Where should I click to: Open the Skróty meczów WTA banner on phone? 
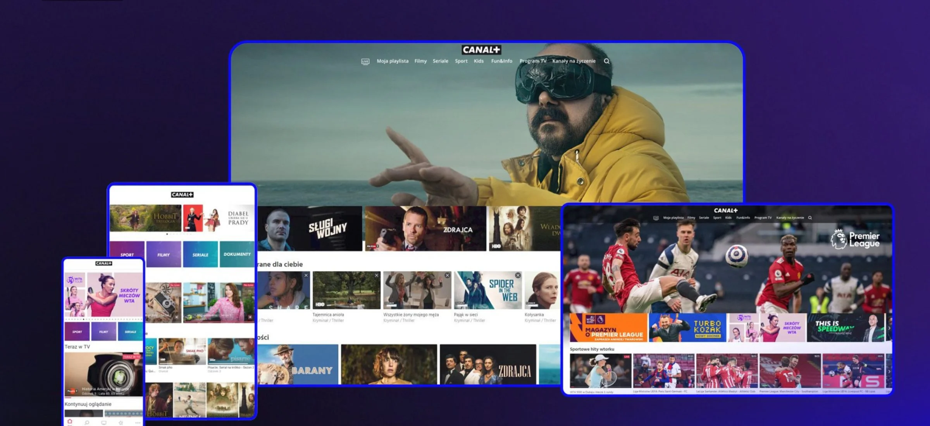point(103,294)
